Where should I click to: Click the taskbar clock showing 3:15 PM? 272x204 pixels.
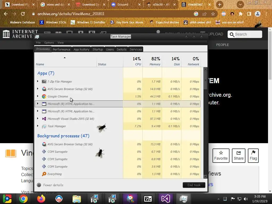[260, 199]
